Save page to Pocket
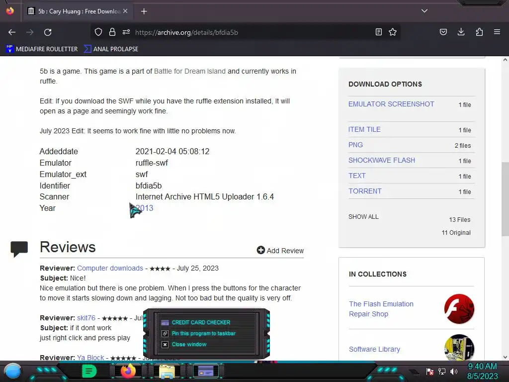This screenshot has width=509, height=382. 443,32
